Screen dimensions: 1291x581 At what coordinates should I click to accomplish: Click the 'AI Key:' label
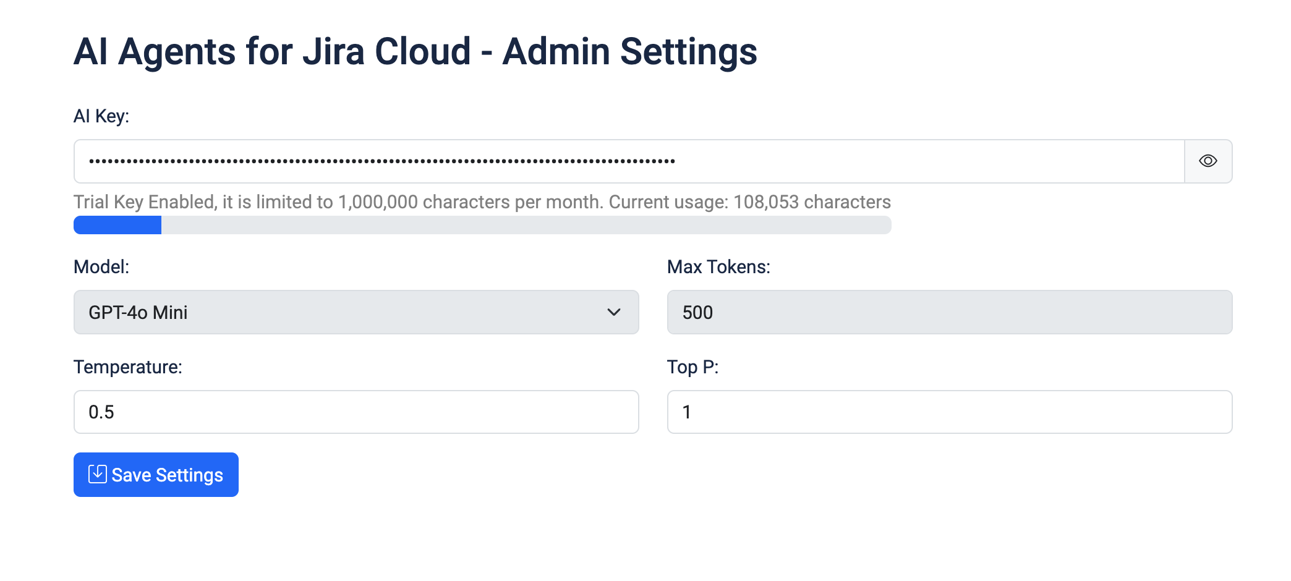click(101, 116)
